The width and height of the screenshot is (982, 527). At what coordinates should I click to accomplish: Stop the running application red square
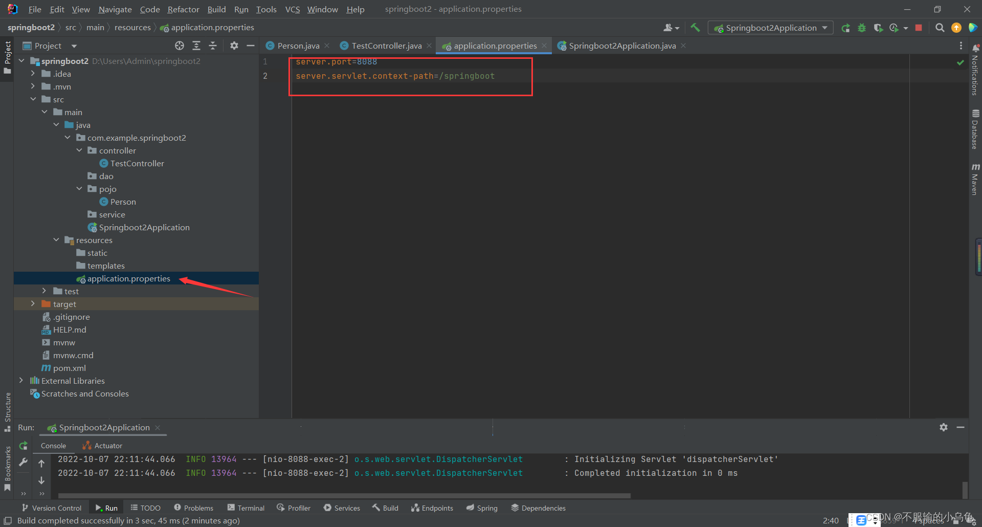click(919, 28)
